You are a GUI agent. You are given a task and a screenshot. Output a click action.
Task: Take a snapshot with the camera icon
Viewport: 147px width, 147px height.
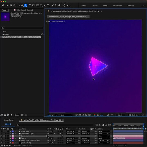coord(108,115)
